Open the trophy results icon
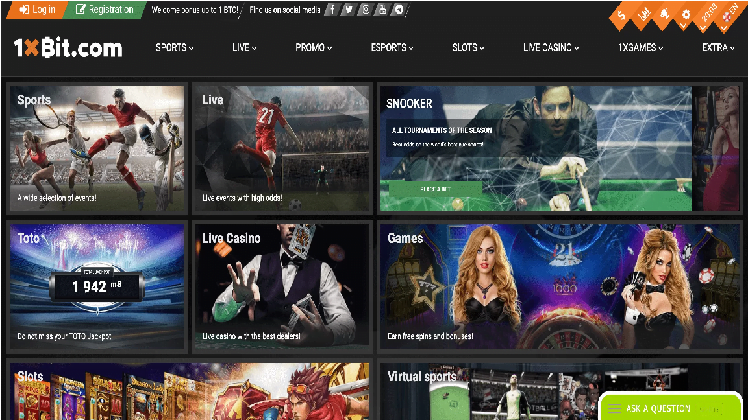 [665, 14]
